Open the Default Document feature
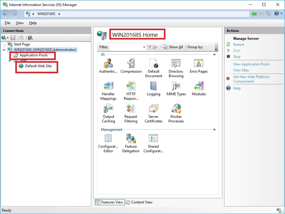Image resolution: width=285 pixels, height=214 pixels. 153,68
